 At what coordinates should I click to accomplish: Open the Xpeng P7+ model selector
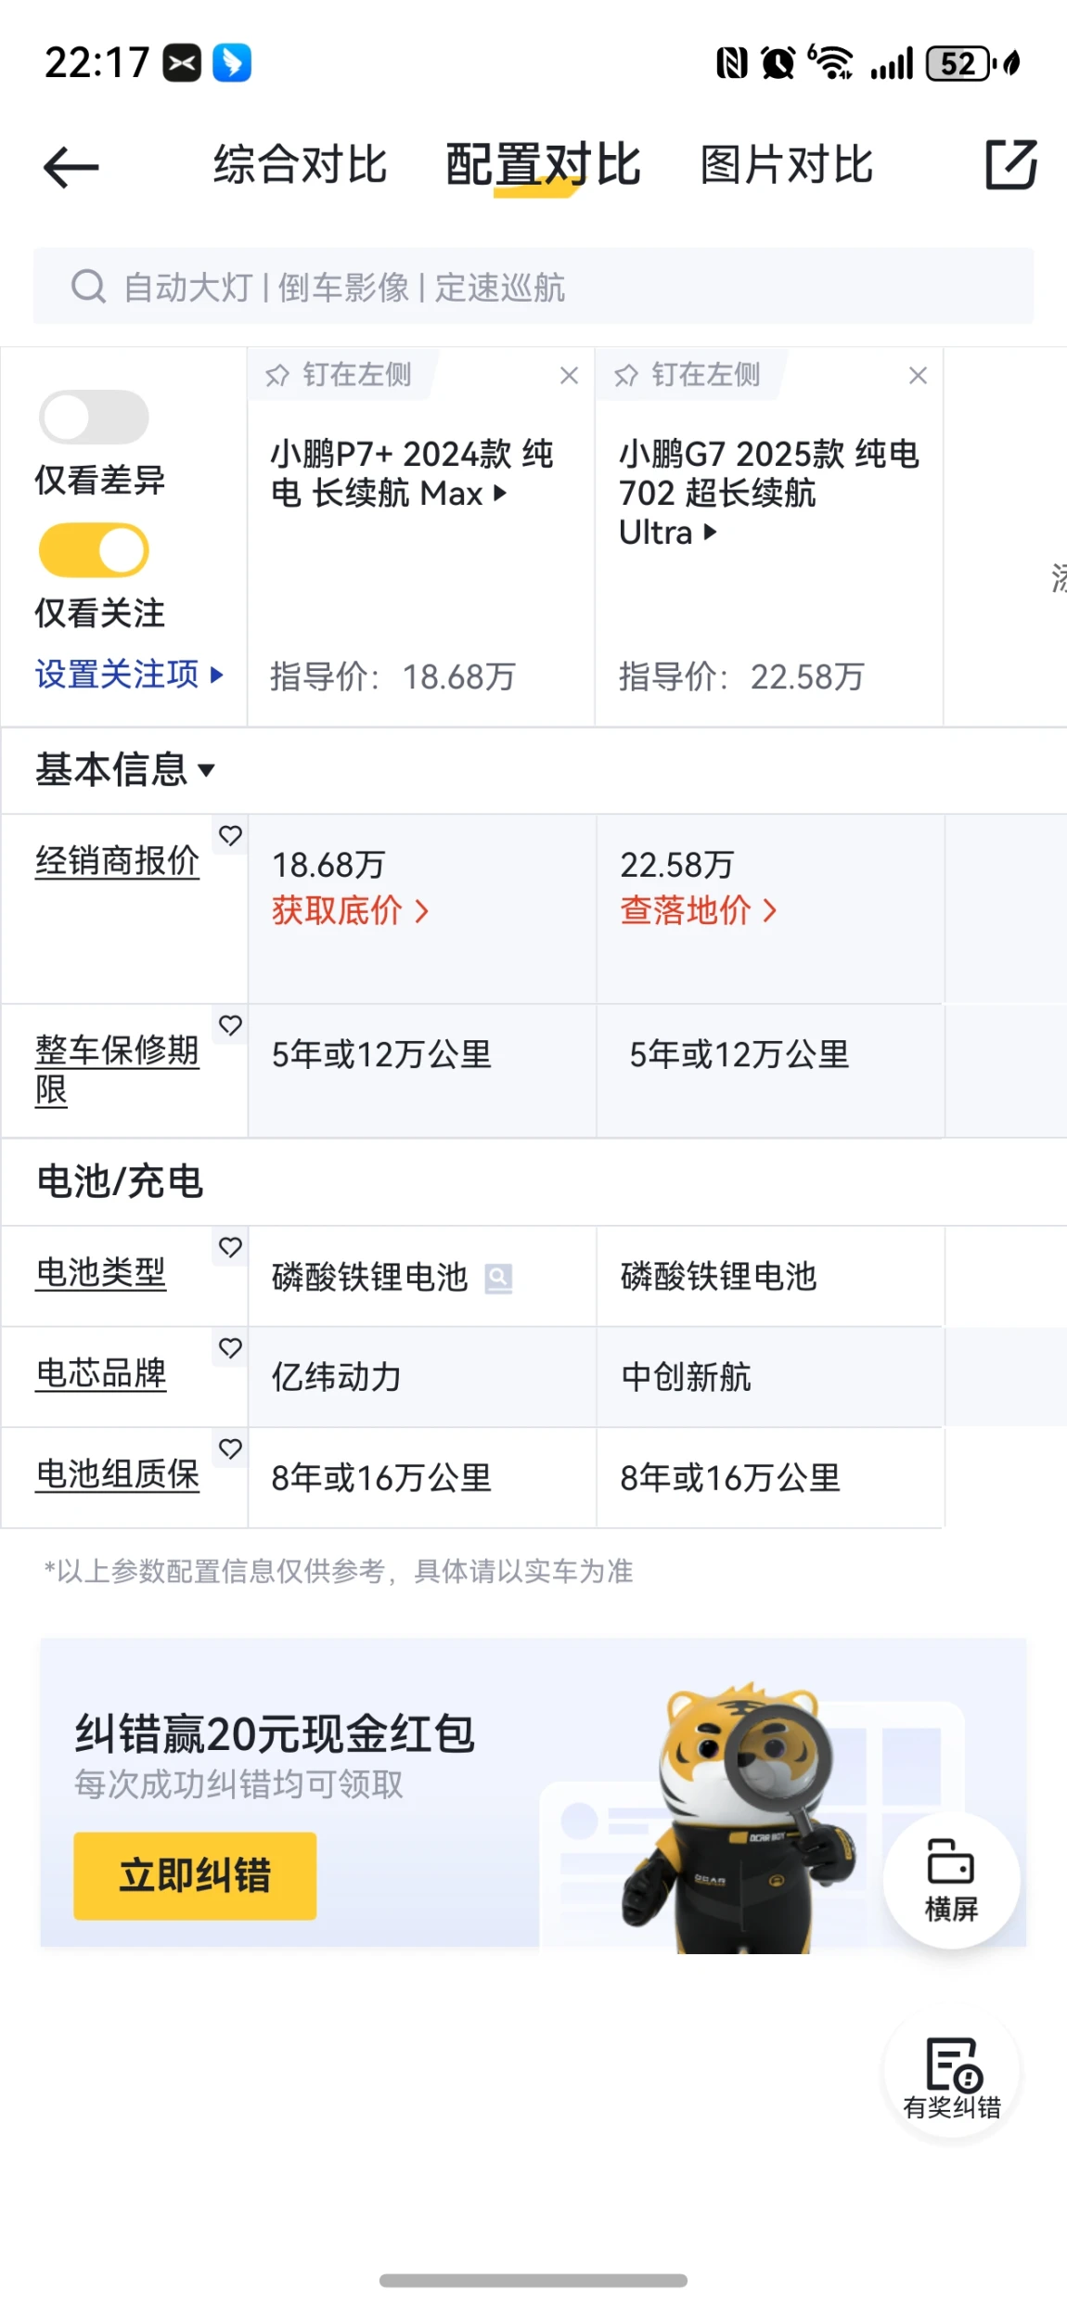(x=411, y=473)
